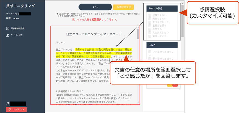Viewport: 239px width, 113px height.
Task: Click the 状態: open status text
Action: click(x=12, y=18)
